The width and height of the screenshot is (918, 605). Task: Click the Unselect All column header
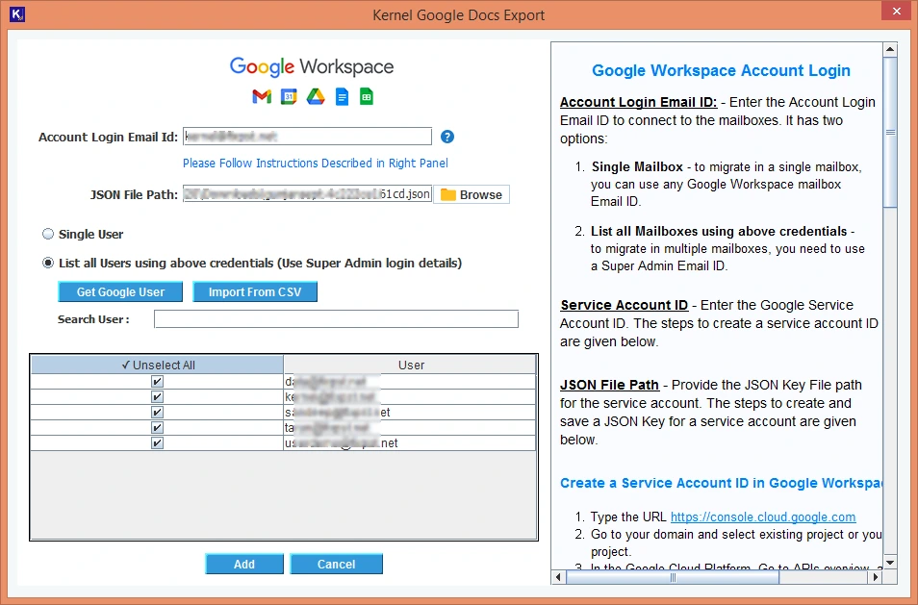[x=158, y=366]
